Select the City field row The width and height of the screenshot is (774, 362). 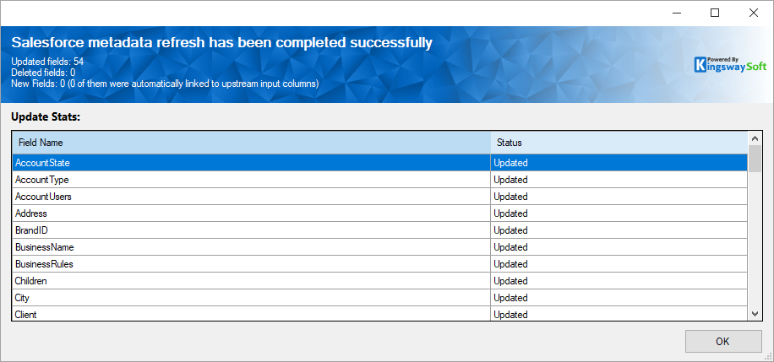pyautogui.click(x=379, y=297)
